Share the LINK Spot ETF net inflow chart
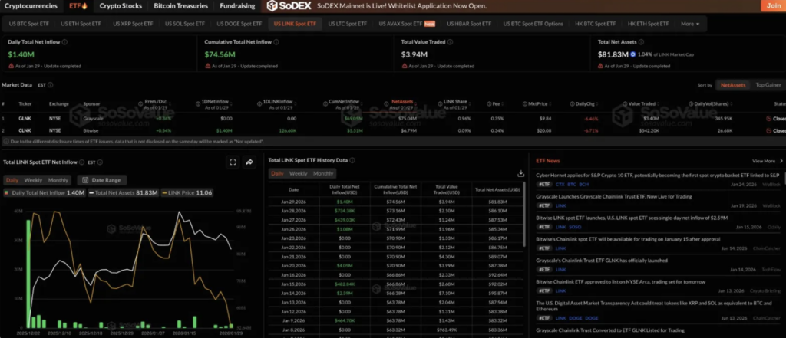 (x=249, y=162)
